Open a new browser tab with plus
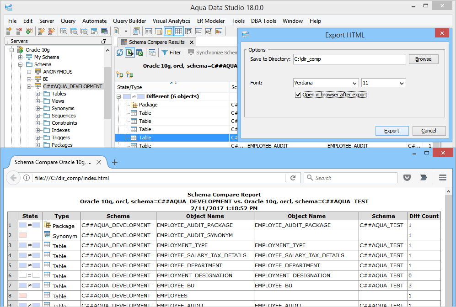 tap(115, 162)
